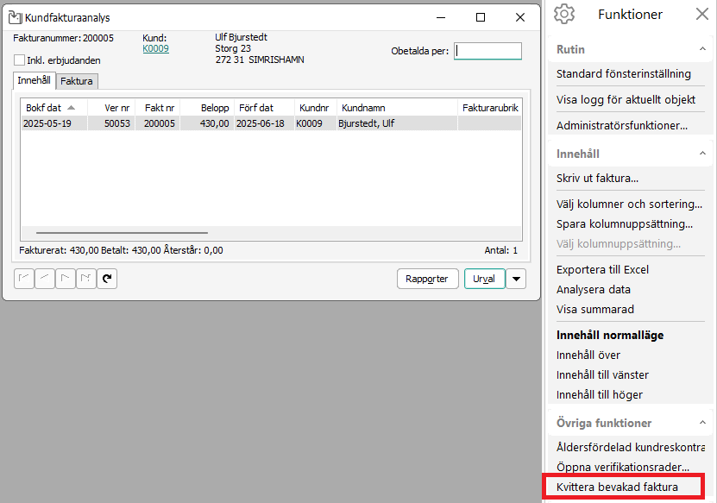Open the Funktioner settings gear
This screenshot has height=503, width=717.
[x=563, y=14]
